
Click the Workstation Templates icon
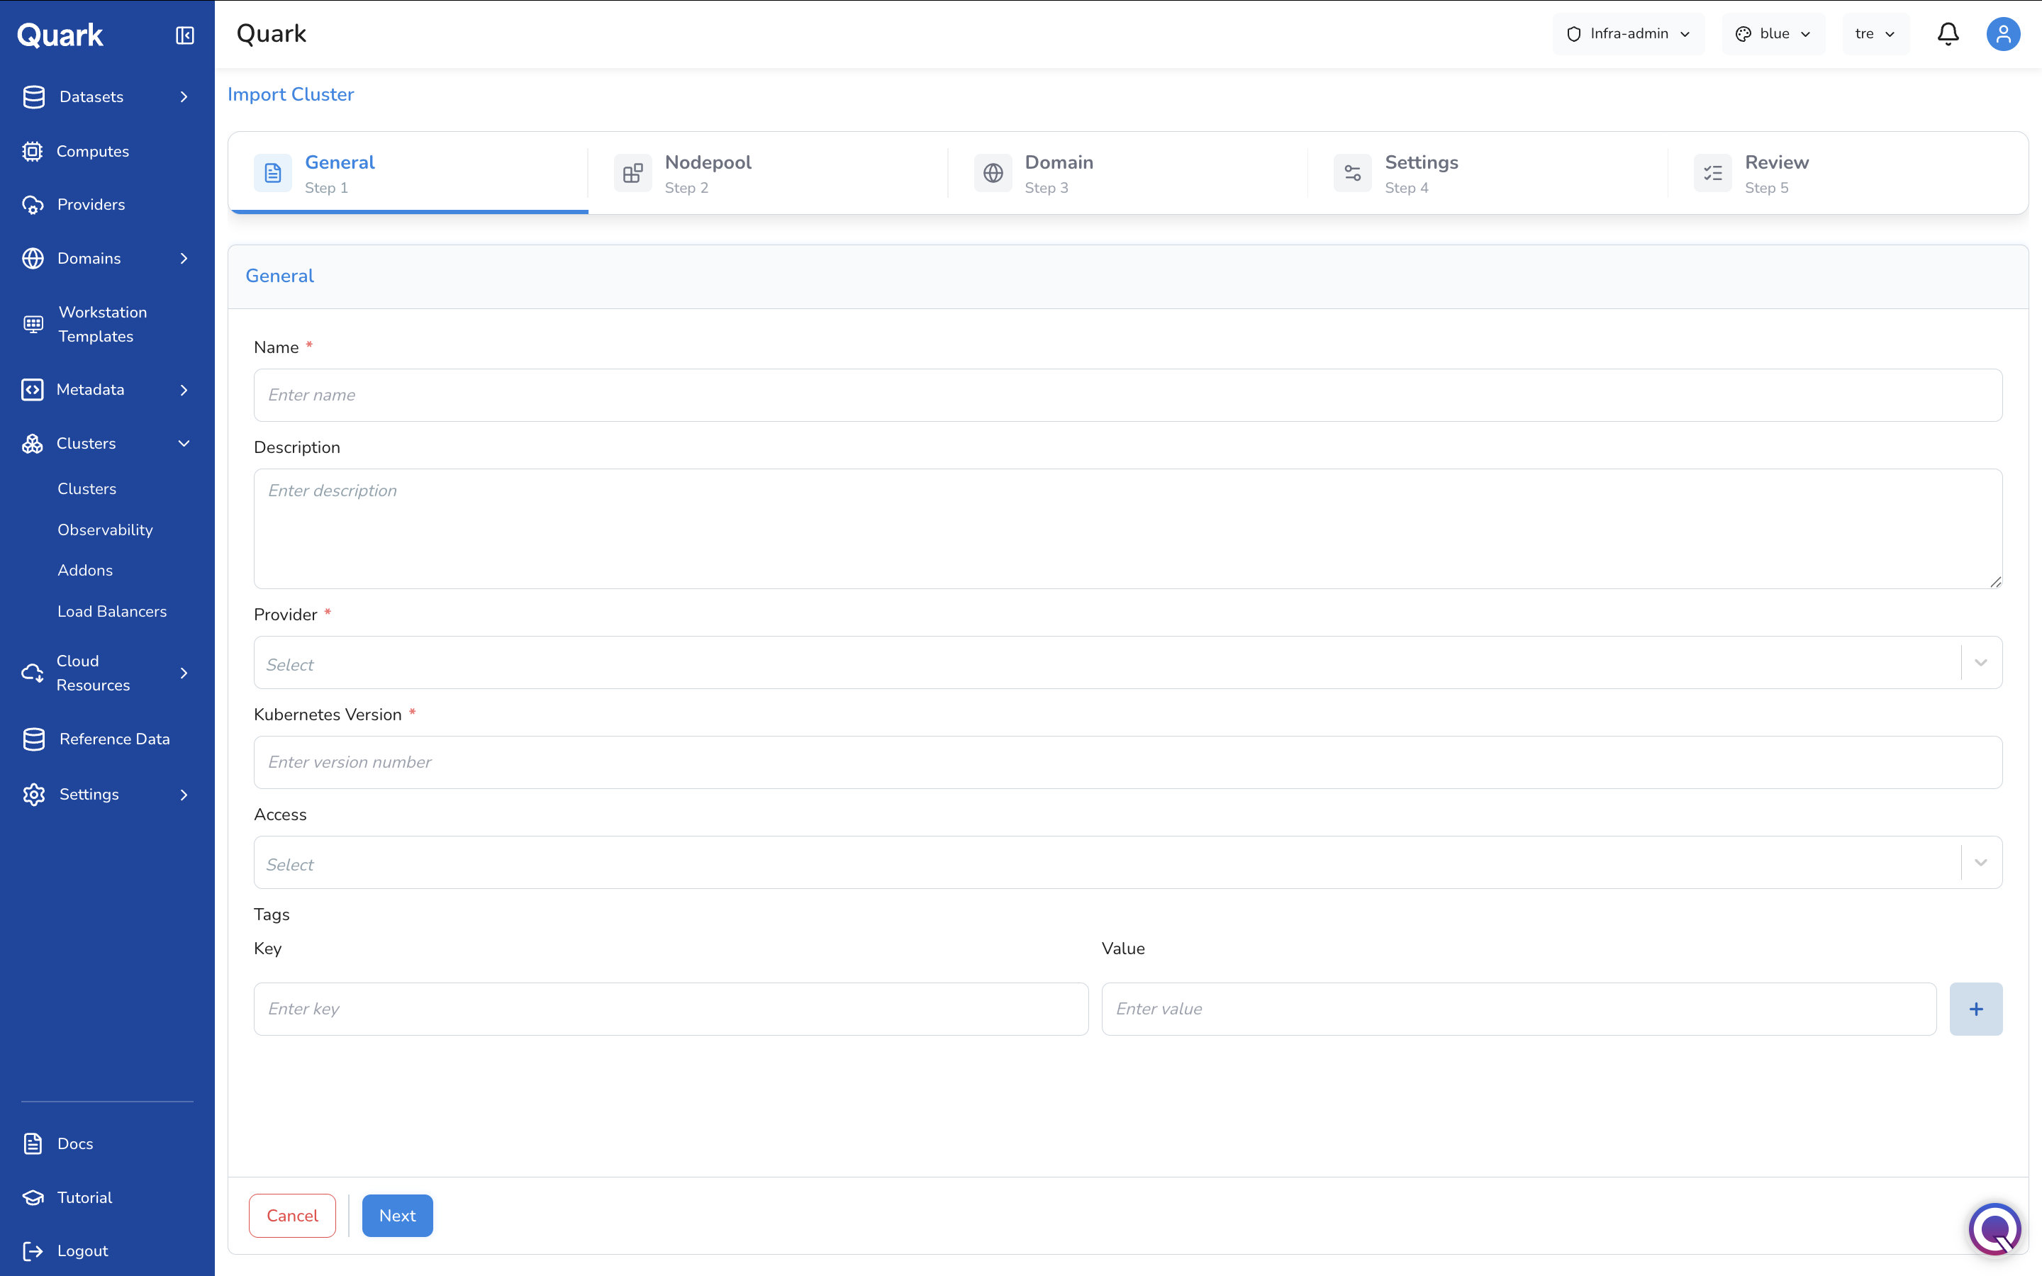pos(33,324)
